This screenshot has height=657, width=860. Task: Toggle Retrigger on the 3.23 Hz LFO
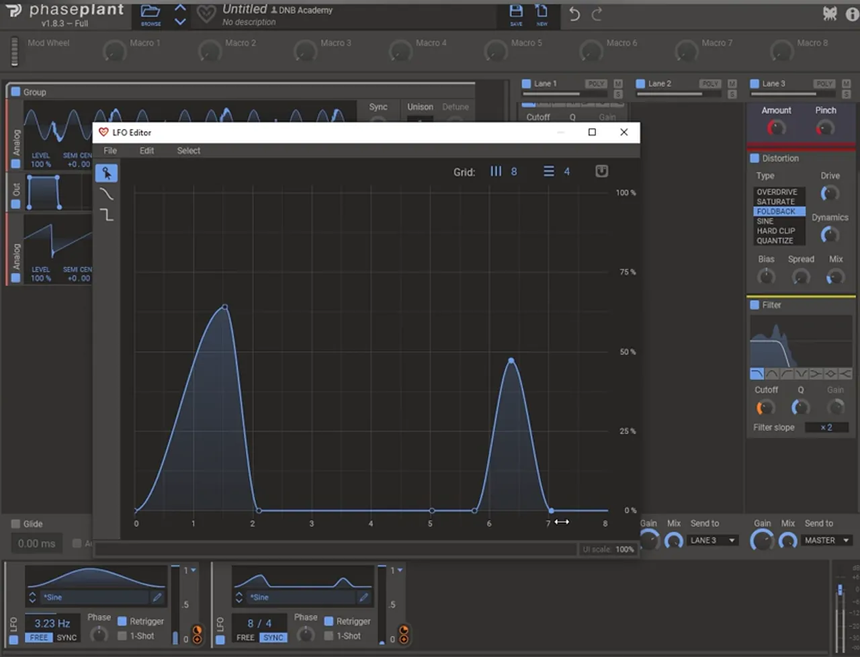122,621
